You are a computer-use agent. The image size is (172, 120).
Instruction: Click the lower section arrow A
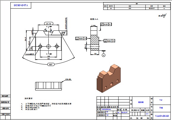click(49, 54)
